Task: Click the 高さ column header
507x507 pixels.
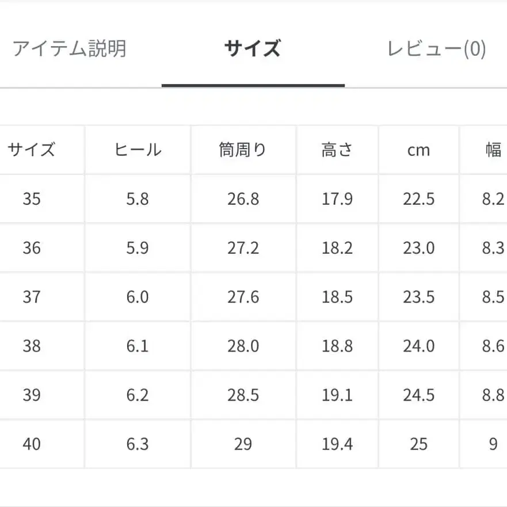Action: point(337,150)
